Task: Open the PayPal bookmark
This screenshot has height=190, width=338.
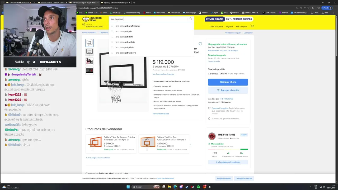Action: pos(214,12)
